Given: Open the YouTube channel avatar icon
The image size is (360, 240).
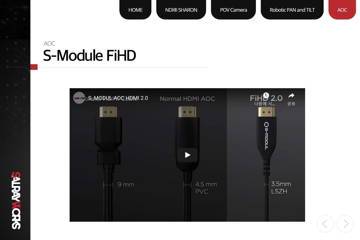Looking at the screenshot, I should [x=79, y=98].
